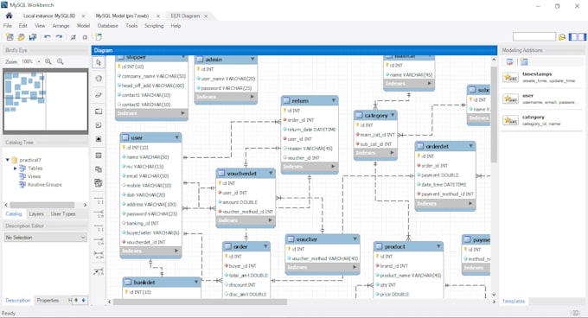Open the Templates tab at bottom right
The height and width of the screenshot is (318, 588).
click(x=514, y=301)
